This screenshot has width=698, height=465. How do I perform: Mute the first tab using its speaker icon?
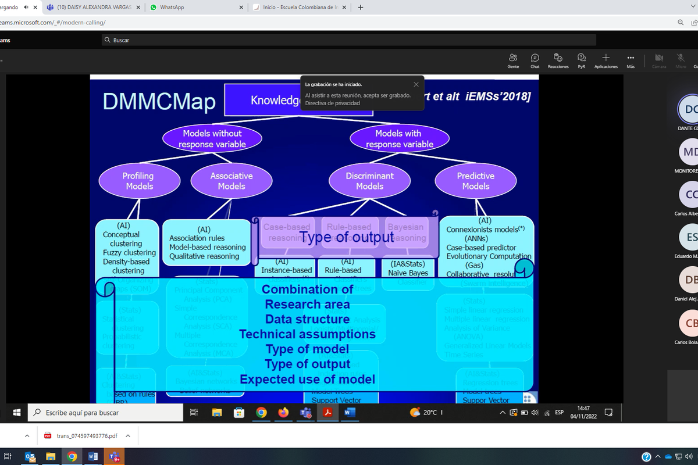tap(26, 8)
